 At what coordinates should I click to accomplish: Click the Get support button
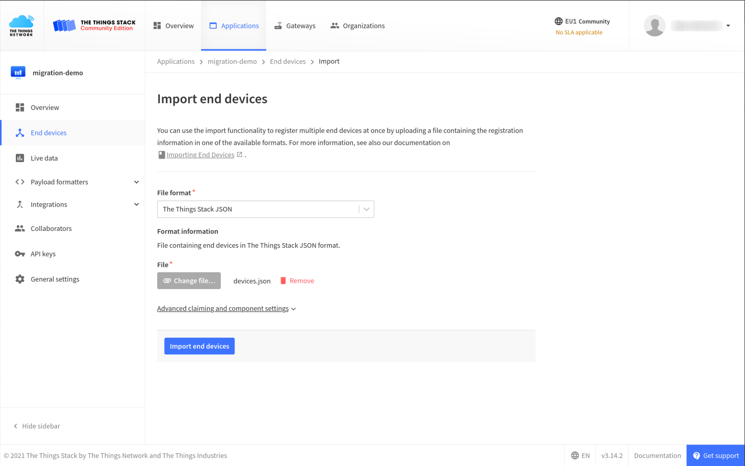[715, 455]
